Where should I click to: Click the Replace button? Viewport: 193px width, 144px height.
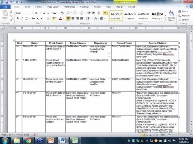(184, 16)
